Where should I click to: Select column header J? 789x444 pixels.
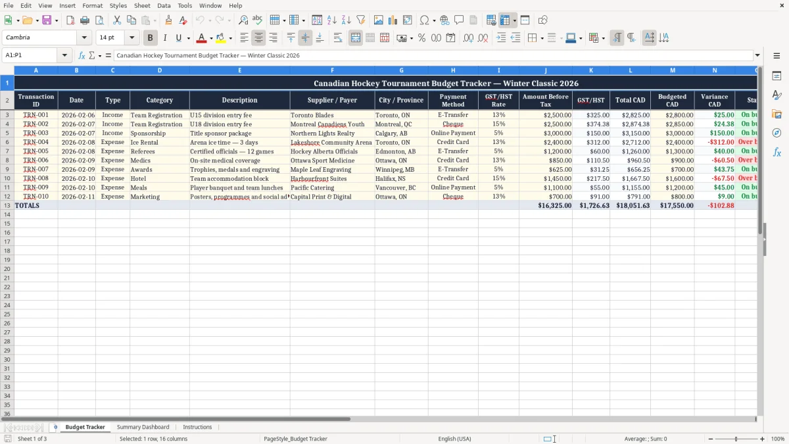[545, 70]
